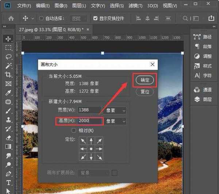This screenshot has width=219, height=194.
Task: Align left edges in options bar
Action: (138, 18)
